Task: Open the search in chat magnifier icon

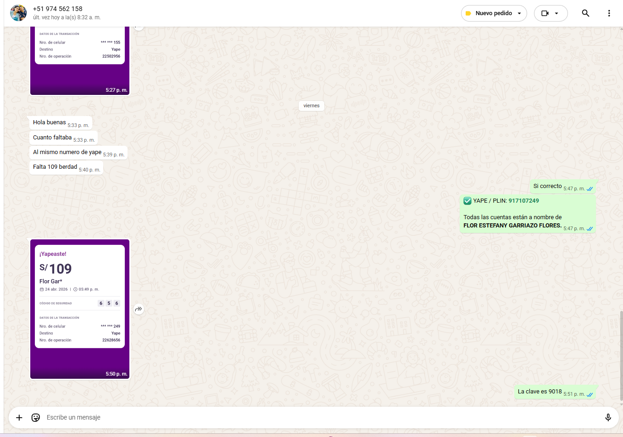Action: click(585, 13)
